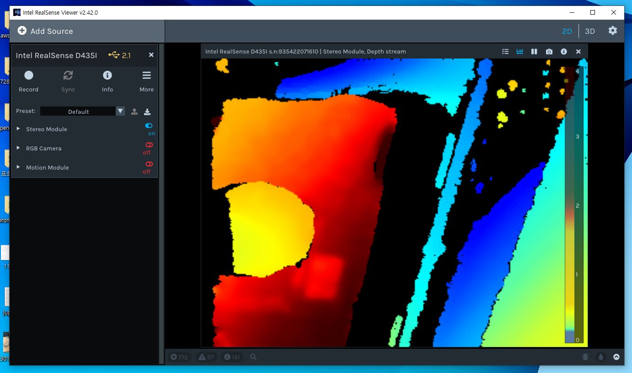This screenshot has height=373, width=632.
Task: Click the depth stream title text
Action: (x=305, y=52)
